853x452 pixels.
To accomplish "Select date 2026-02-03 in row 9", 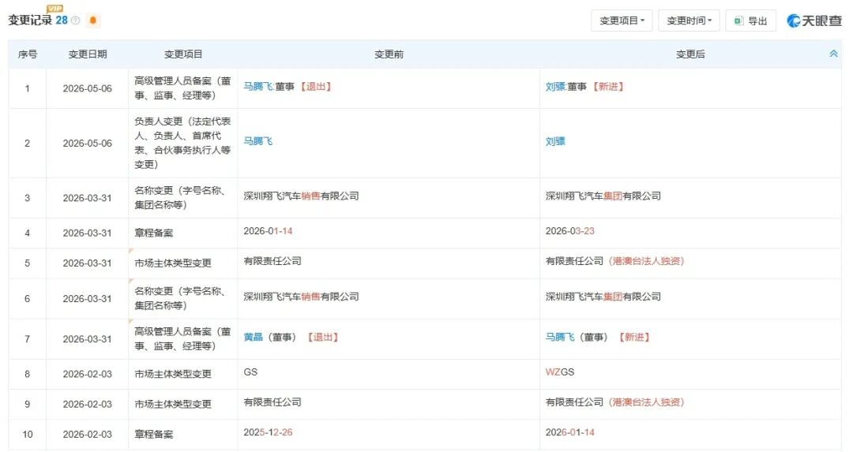I will click(x=87, y=405).
